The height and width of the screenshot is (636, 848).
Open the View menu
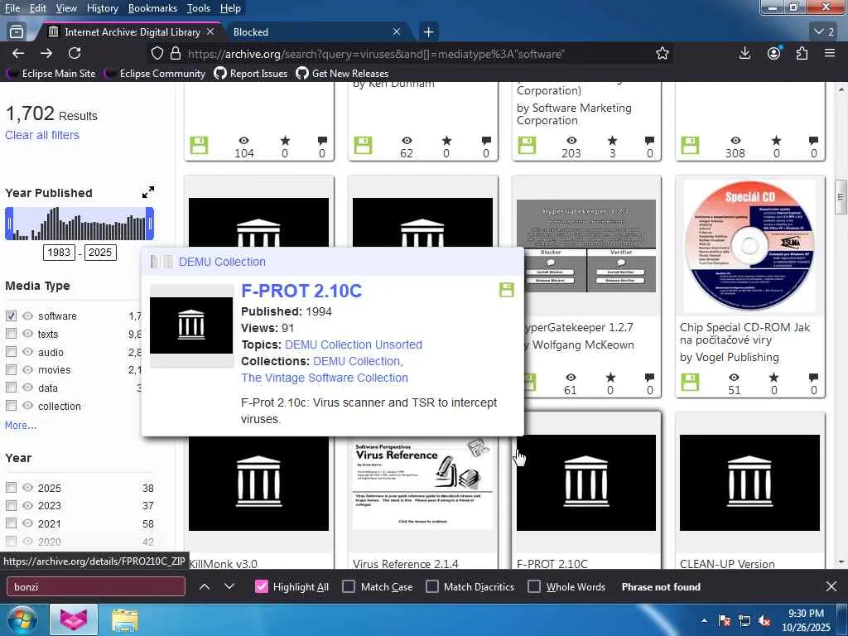click(x=66, y=8)
